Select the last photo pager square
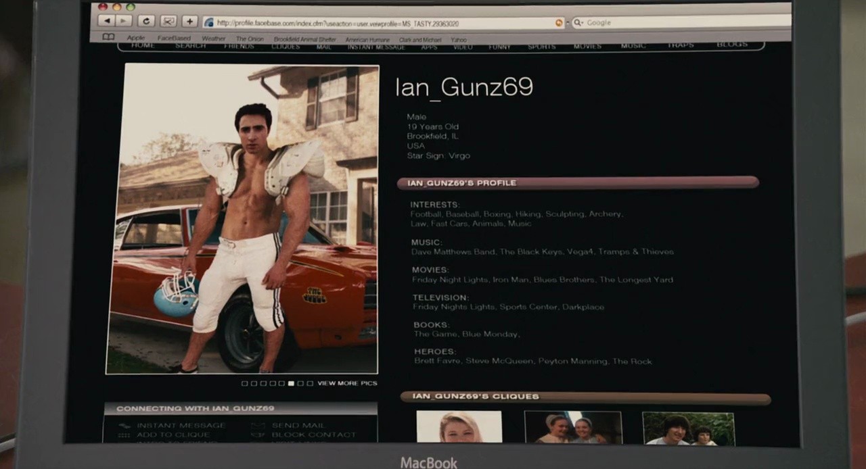Viewport: 866px width, 469px height. pyautogui.click(x=310, y=384)
